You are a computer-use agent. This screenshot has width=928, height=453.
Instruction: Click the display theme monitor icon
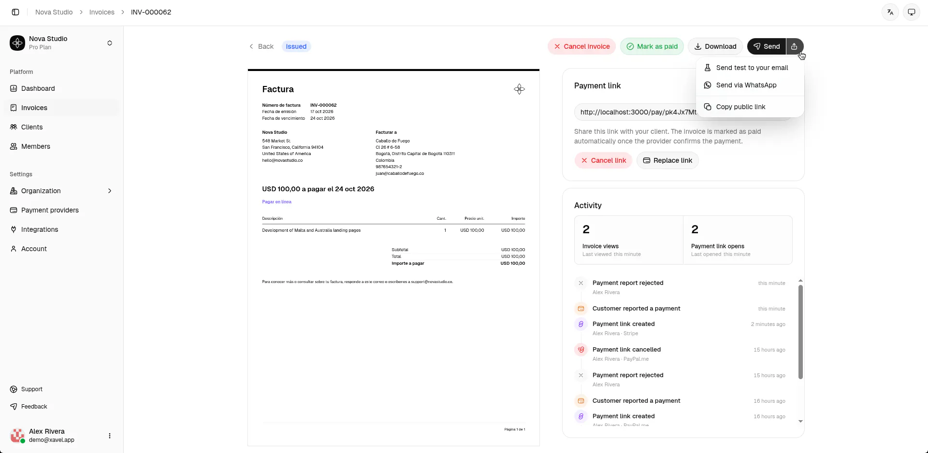tap(912, 12)
